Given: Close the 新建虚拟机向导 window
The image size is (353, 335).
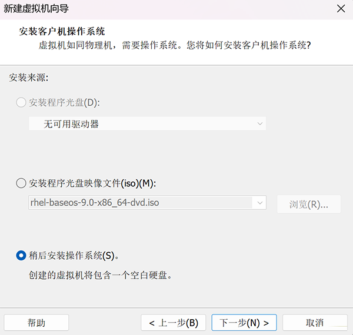Looking at the screenshot, I should pyautogui.click(x=341, y=8).
